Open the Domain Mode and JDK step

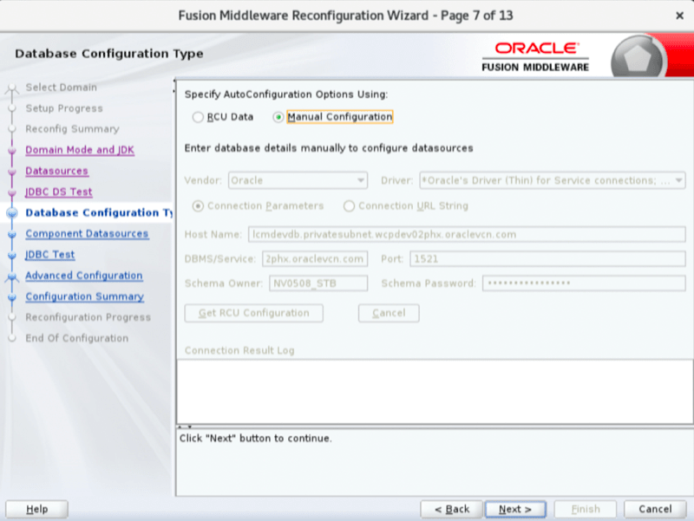[80, 150]
